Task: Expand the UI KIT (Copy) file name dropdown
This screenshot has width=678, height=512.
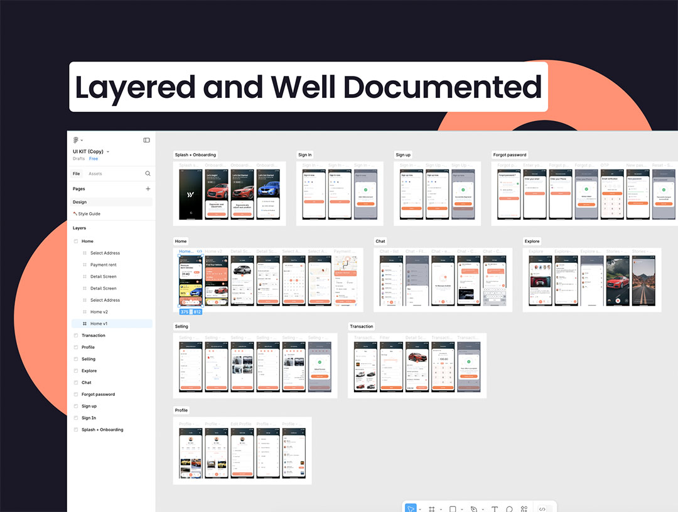Action: [x=108, y=152]
